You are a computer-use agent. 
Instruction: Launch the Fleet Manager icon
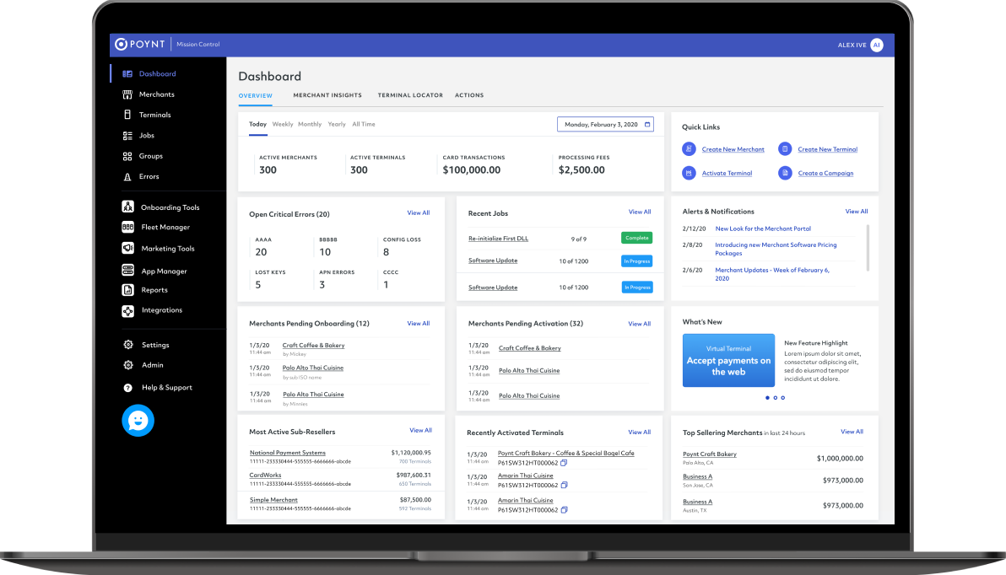click(x=127, y=227)
